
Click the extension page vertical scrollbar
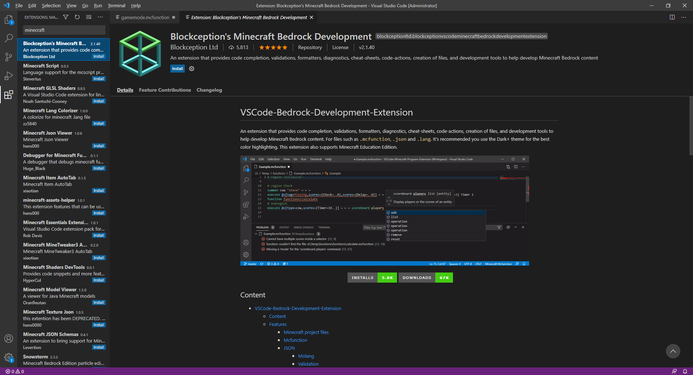pyautogui.click(x=691, y=126)
